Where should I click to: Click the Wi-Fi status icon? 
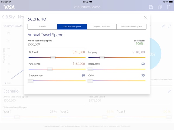10,2
